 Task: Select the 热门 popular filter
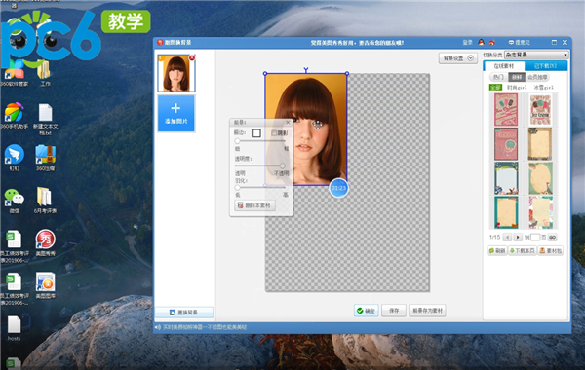[498, 77]
